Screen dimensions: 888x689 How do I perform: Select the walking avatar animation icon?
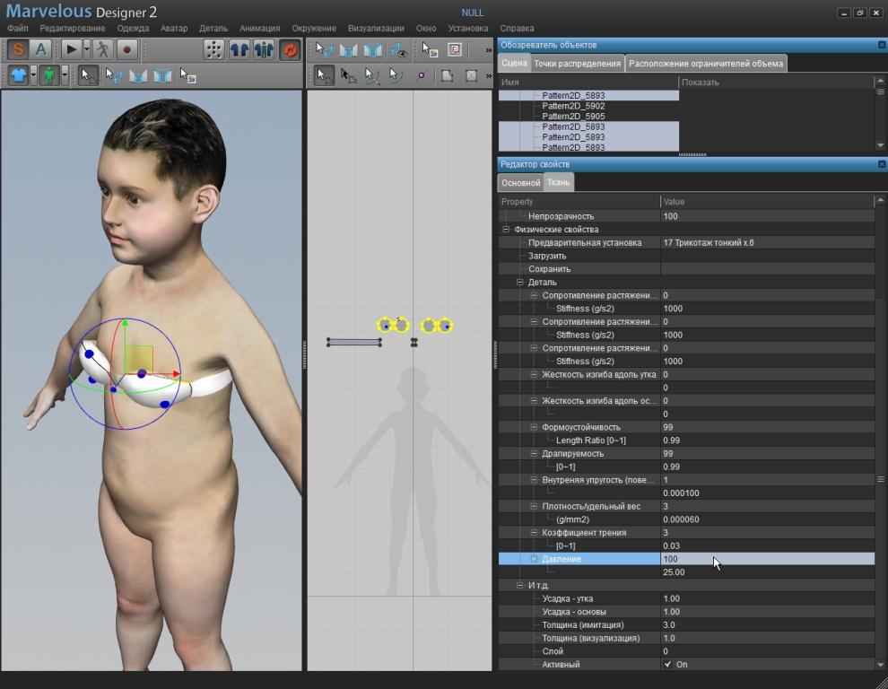[x=104, y=50]
